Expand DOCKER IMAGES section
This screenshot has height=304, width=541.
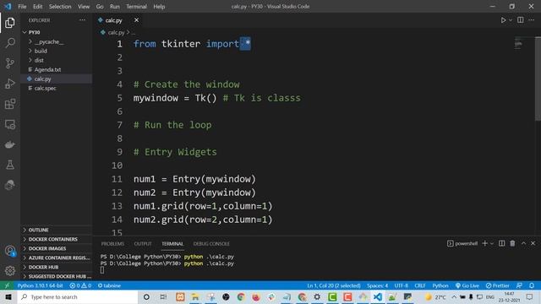[x=57, y=248]
